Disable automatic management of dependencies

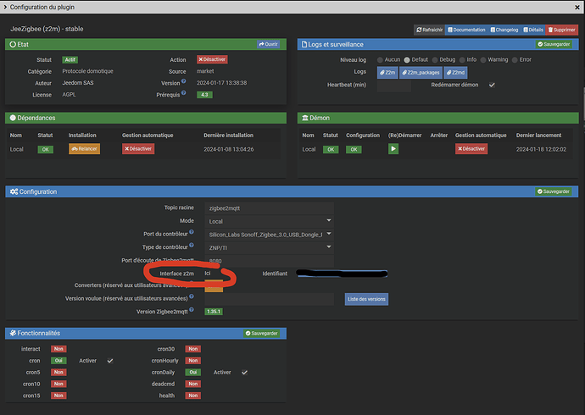138,149
